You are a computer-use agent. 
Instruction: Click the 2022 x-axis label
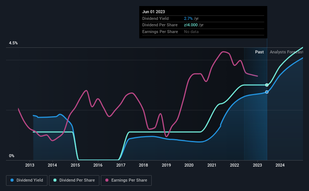[234, 165]
